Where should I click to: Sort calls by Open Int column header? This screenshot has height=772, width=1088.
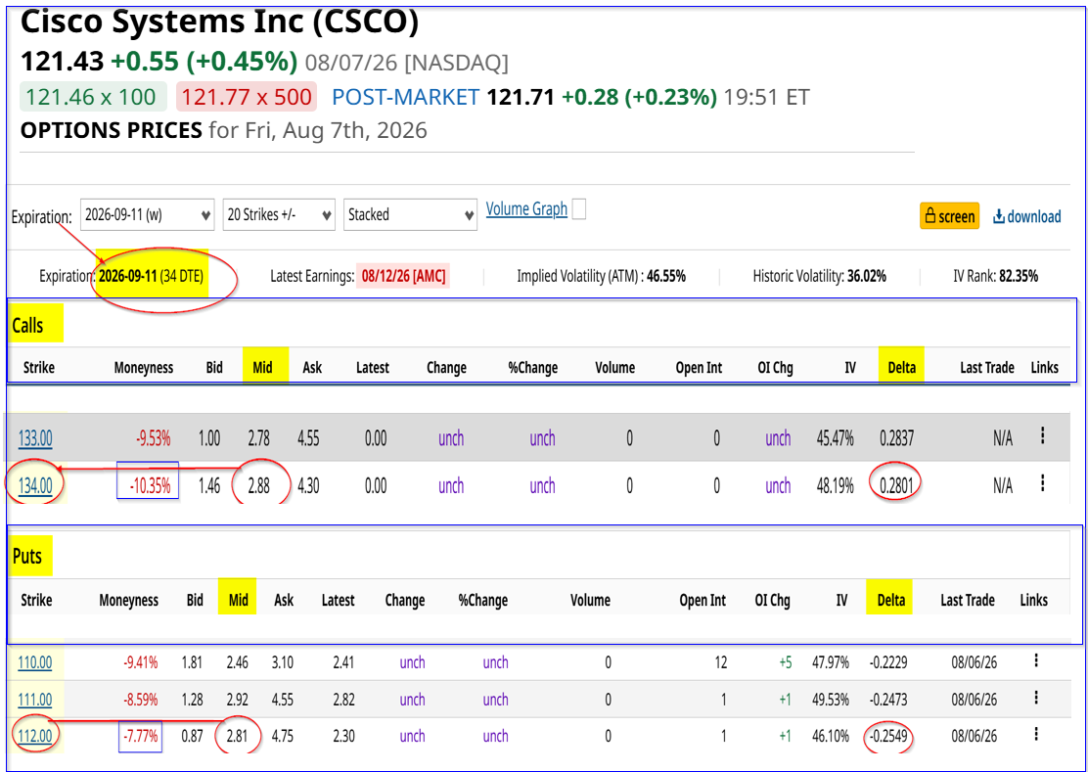coord(698,368)
